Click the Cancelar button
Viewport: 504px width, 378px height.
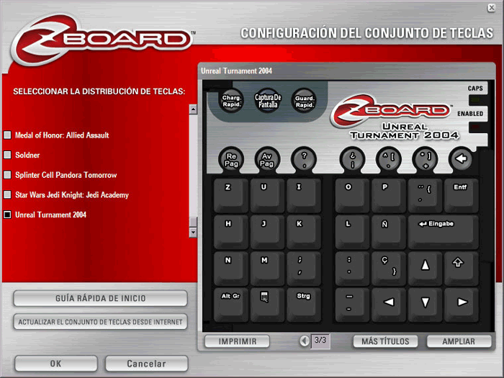(x=147, y=364)
